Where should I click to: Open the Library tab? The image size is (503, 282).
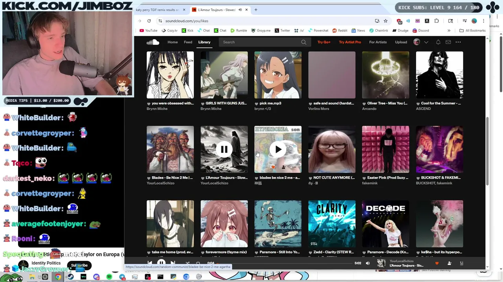(x=204, y=42)
